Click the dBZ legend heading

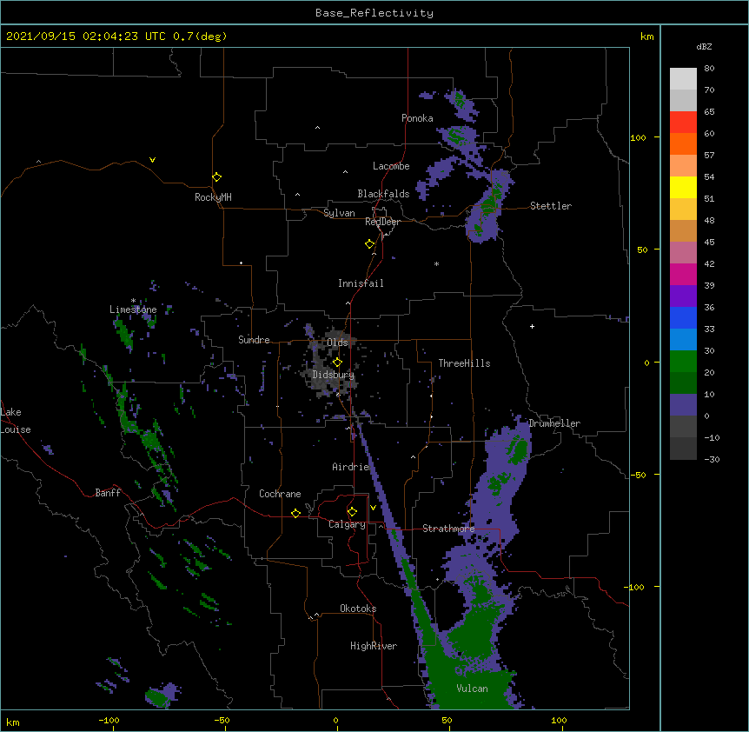coord(704,47)
